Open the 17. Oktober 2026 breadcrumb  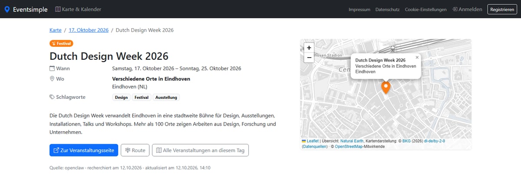point(89,30)
